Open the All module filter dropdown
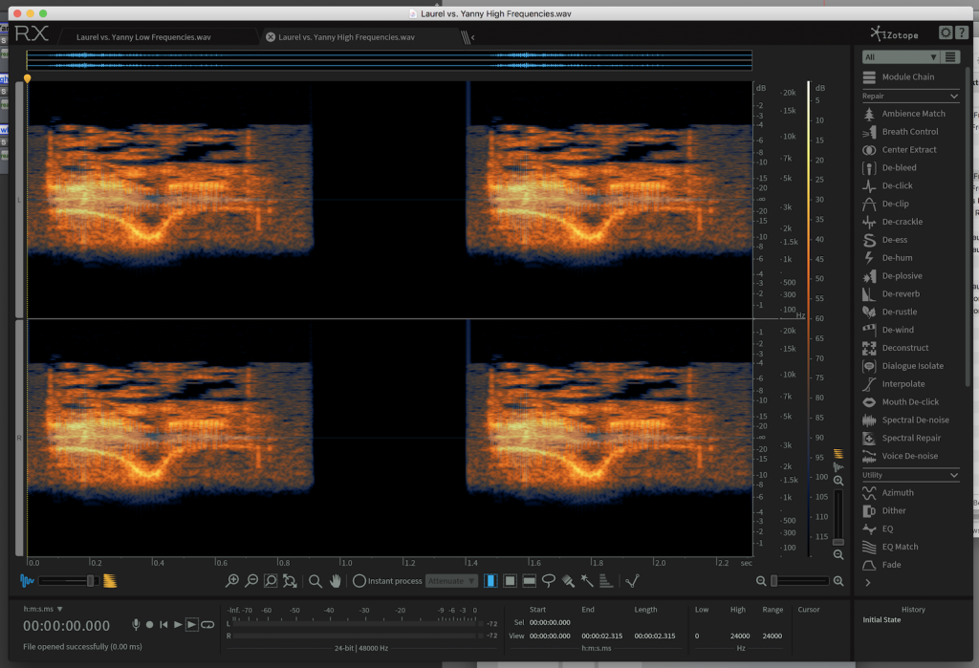 (900, 57)
